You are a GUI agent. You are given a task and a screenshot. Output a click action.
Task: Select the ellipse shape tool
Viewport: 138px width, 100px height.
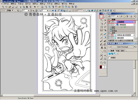tap(105, 51)
